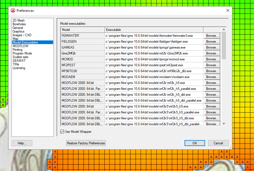Viewport: 254px width, 171px height.
Task: Click the gameas.exe path field
Action: click(154, 47)
